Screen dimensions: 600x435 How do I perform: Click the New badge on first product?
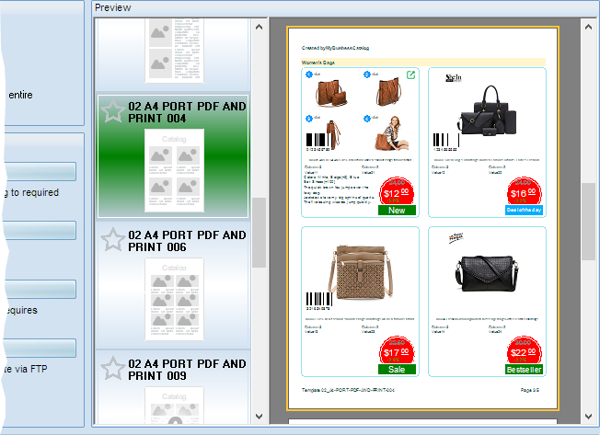[x=397, y=211]
